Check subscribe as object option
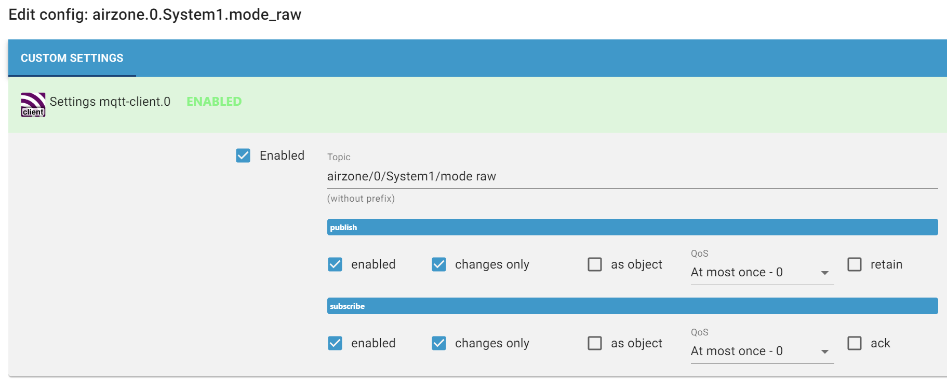This screenshot has width=947, height=380. 595,343
